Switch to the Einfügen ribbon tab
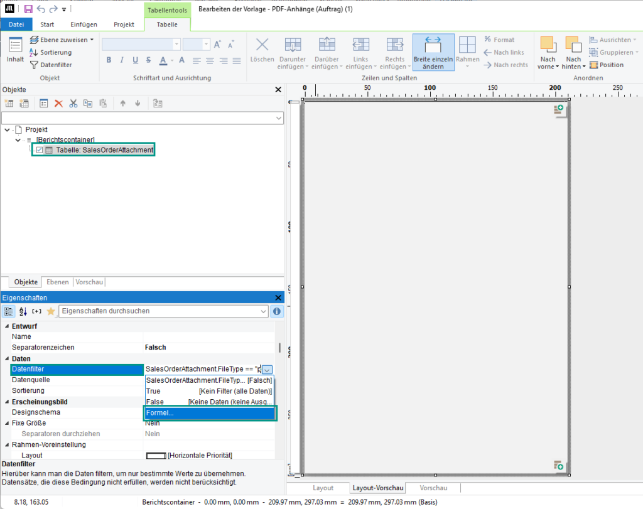 [x=83, y=24]
